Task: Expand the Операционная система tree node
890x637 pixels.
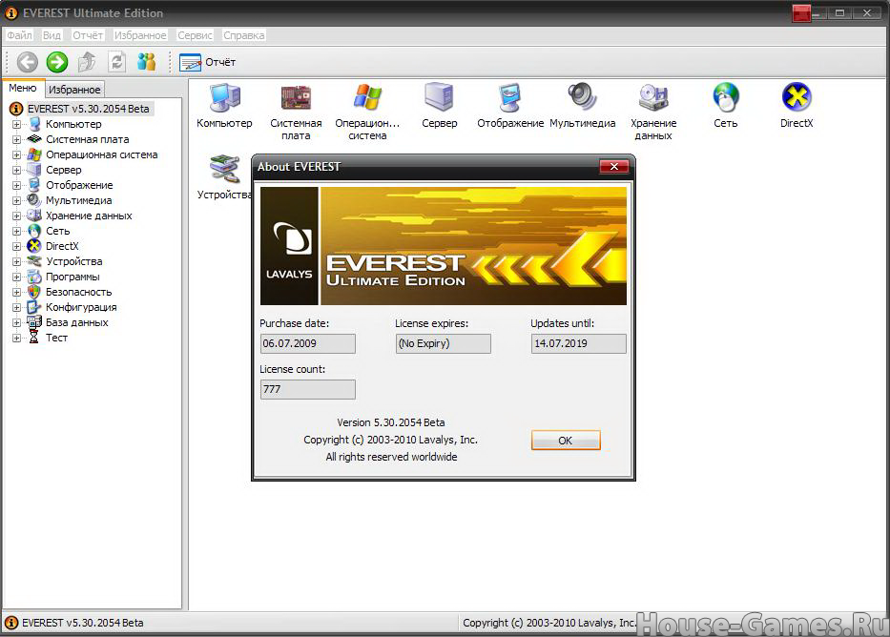Action: pyautogui.click(x=16, y=154)
